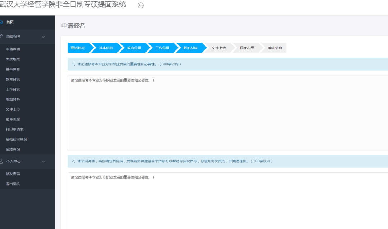388x229 pixels.
Task: Click the person icon beside 个人中心
Action: 1,161
